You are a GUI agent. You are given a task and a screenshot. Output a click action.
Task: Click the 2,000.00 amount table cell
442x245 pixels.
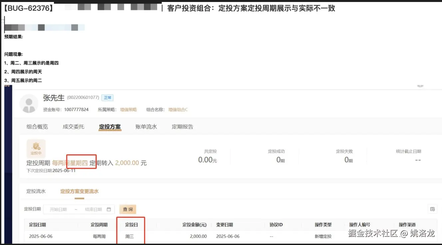(198, 236)
